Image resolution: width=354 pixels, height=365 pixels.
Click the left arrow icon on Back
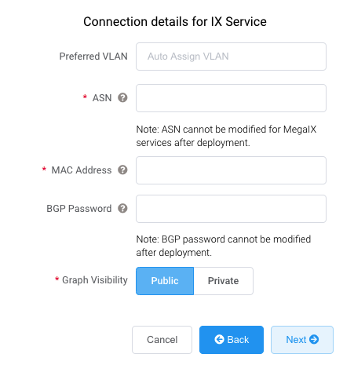click(219, 339)
